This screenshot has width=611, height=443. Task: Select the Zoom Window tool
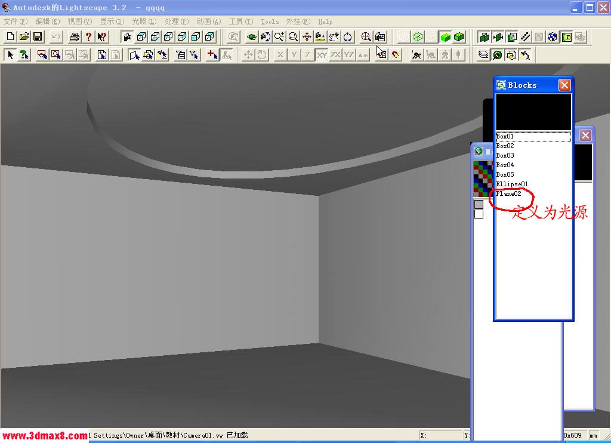tap(293, 36)
